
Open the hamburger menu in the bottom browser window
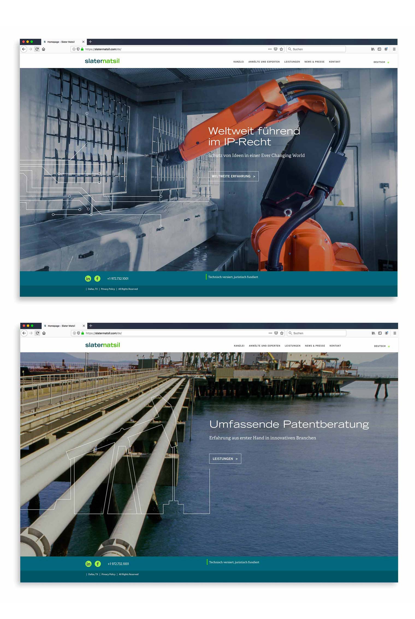pyautogui.click(x=395, y=333)
